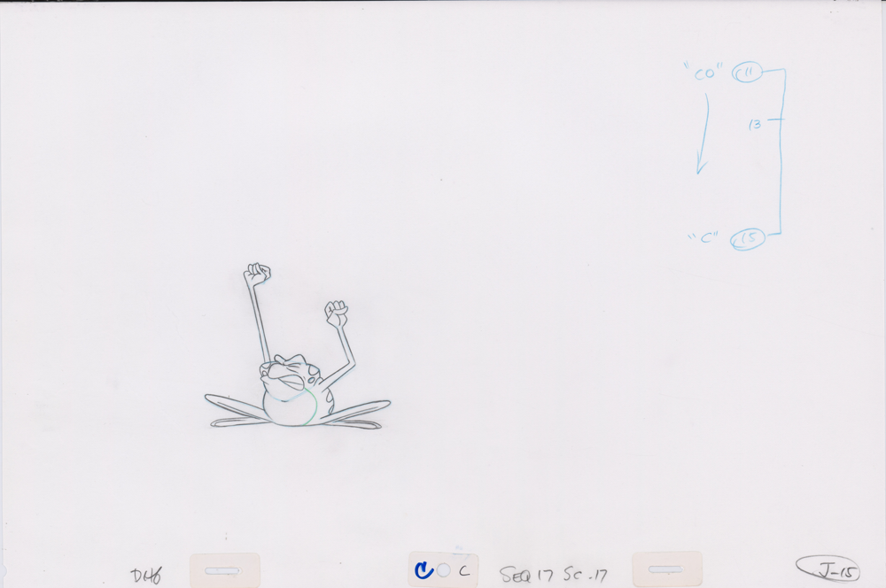886x588 pixels.
Task: Click the right peg hole slot
Action: [666, 569]
